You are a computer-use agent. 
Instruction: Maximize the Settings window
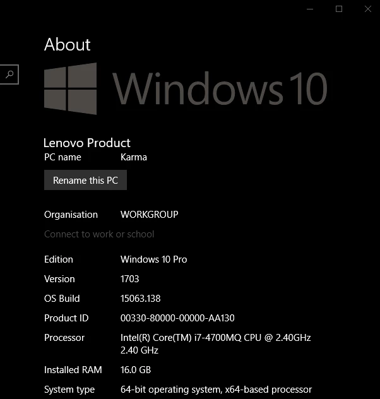coord(339,9)
